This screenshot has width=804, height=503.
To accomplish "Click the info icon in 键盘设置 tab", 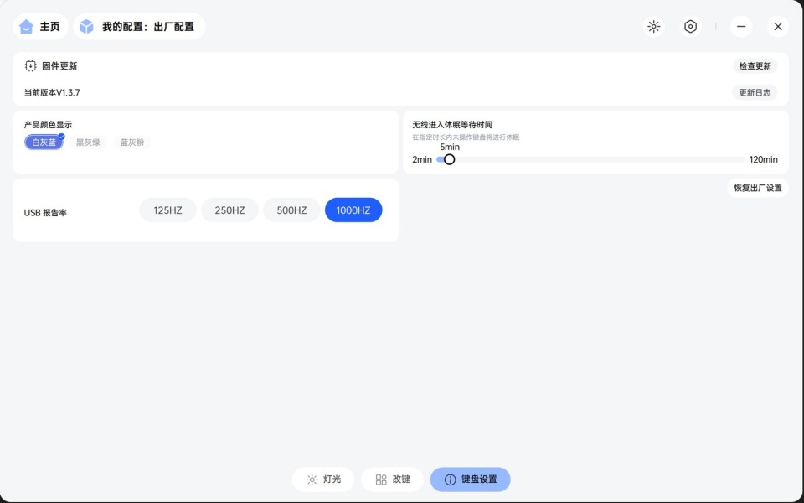I will [450, 480].
